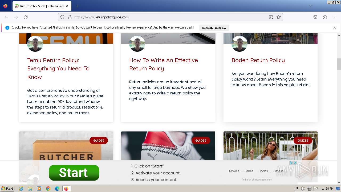Viewport: 341px width, 192px height.
Task: Click GUIDES badge on Butcher box card
Action: click(99, 141)
